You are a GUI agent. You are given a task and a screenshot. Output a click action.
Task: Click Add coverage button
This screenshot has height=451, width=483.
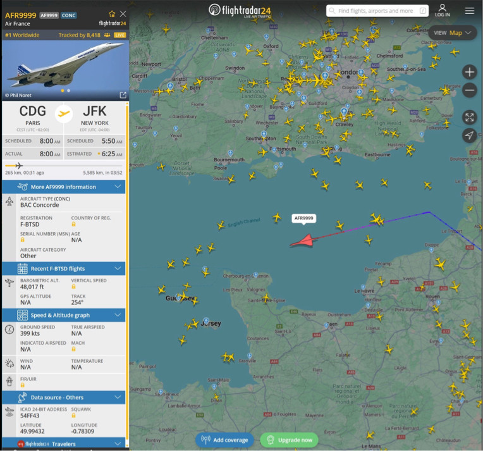click(x=224, y=440)
